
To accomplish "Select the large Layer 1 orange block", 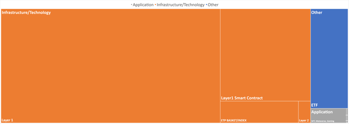I will (x=111, y=66).
